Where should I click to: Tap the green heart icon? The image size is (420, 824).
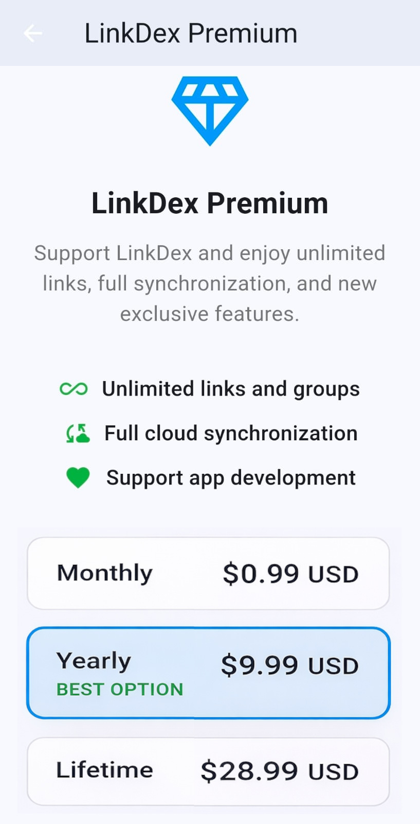[x=78, y=477]
